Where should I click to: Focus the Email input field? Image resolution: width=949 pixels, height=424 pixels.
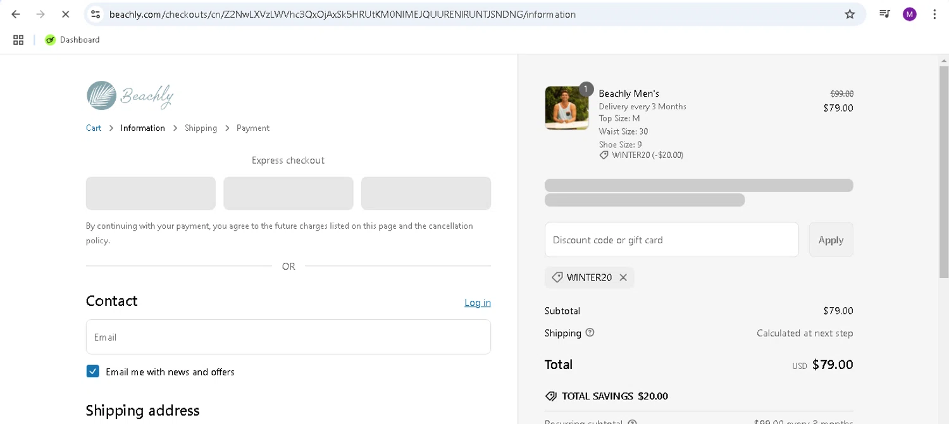click(288, 337)
